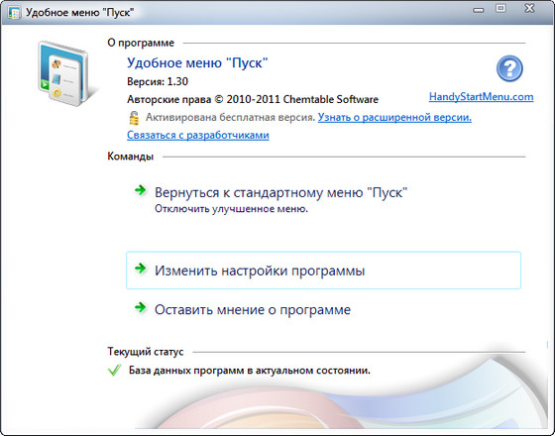Image resolution: width=555 pixels, height=436 pixels.
Task: Open the HandyStartMenu.com link
Action: (481, 97)
